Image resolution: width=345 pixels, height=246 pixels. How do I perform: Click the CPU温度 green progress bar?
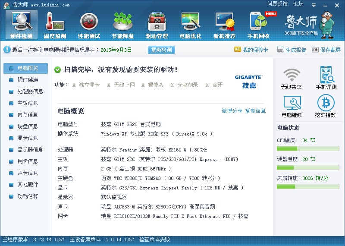pos(307,148)
